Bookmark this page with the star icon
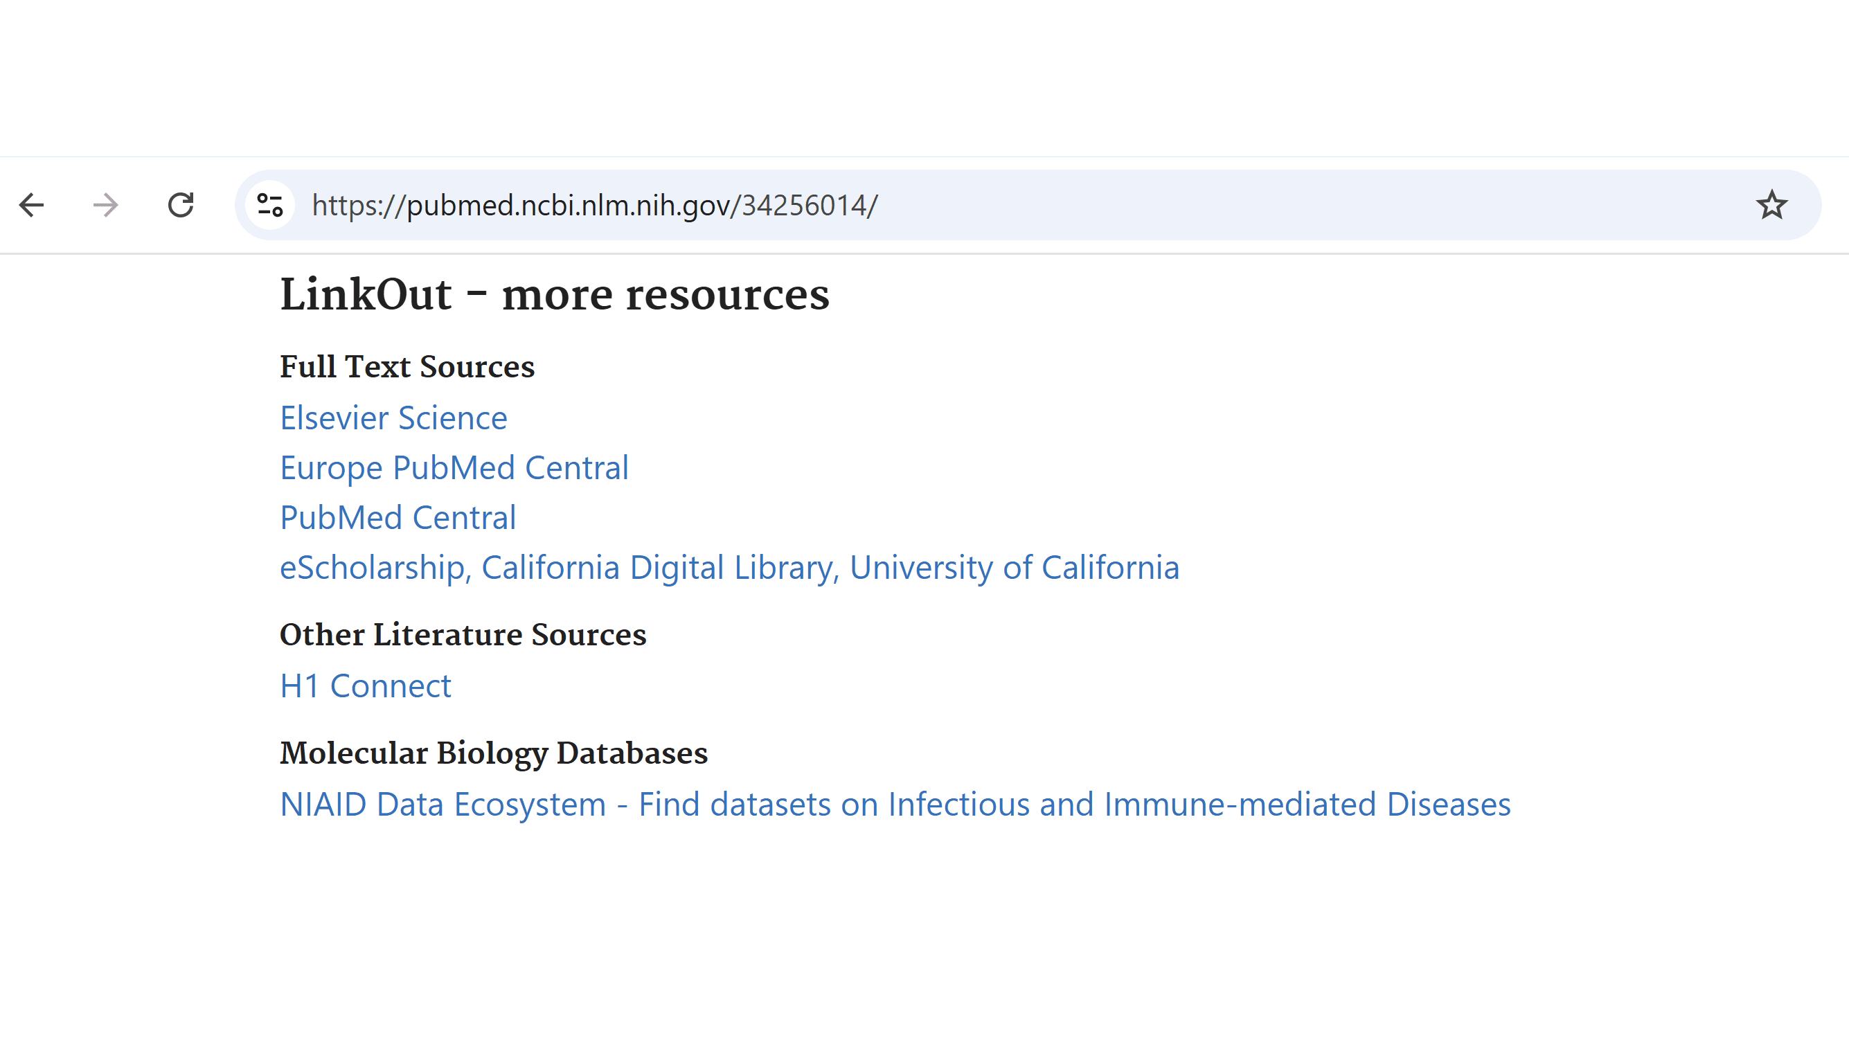Screen dimensions: 1849x1040 pyautogui.click(x=1771, y=205)
